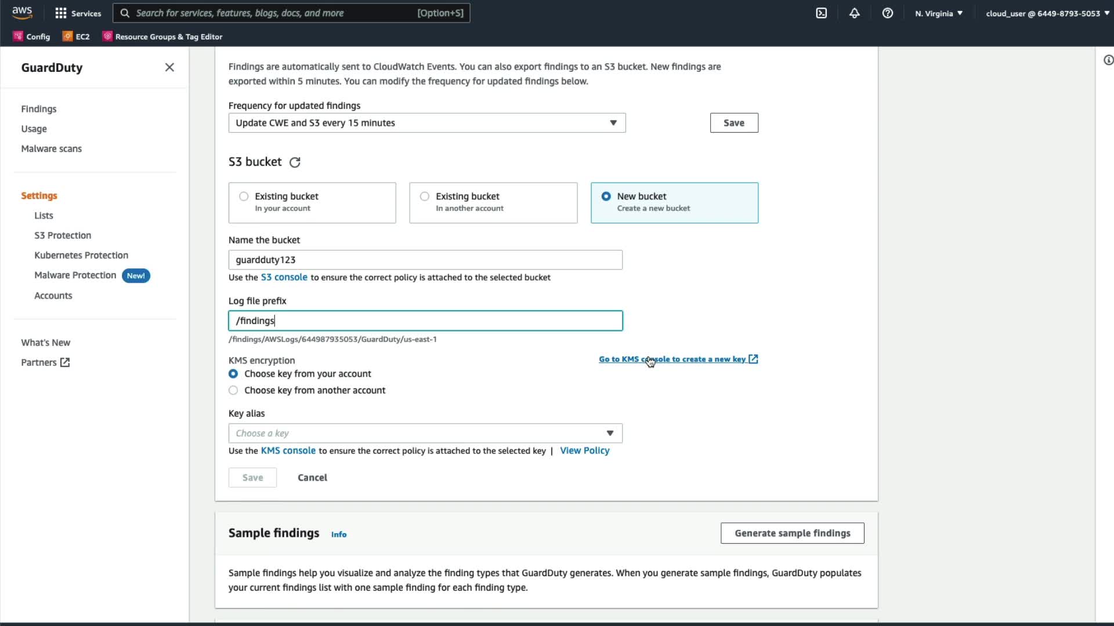
Task: Click the help question mark icon
Action: 887,13
